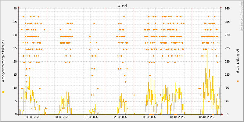244x122 pixels.
Task: Select the Windgeschwindigkeit (km/h) axis label
Action: pos(3,61)
